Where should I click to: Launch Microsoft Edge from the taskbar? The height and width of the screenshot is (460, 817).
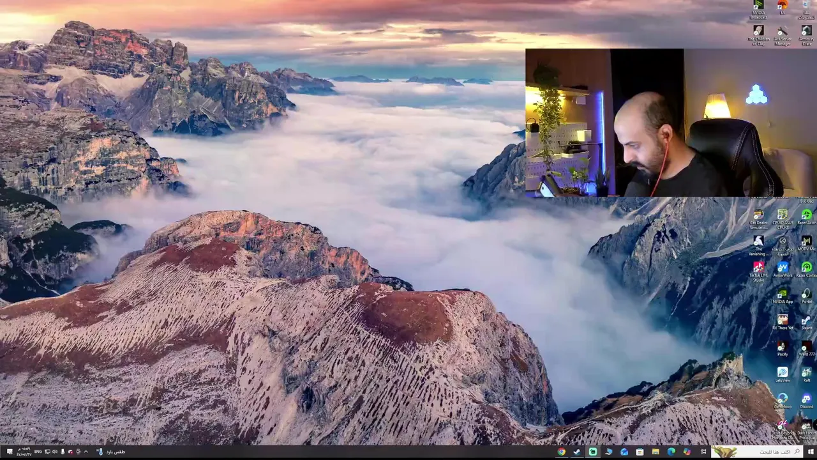coord(671,452)
